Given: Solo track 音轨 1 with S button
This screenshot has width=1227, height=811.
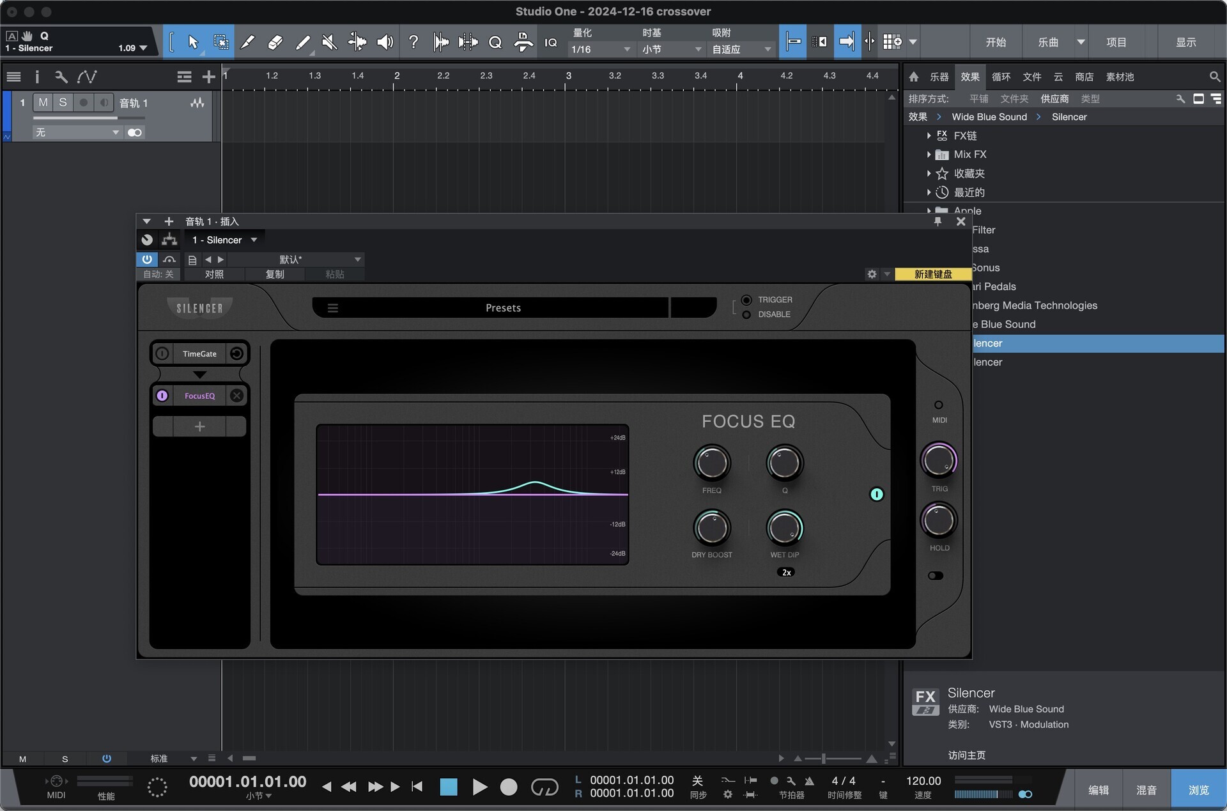Looking at the screenshot, I should point(63,102).
